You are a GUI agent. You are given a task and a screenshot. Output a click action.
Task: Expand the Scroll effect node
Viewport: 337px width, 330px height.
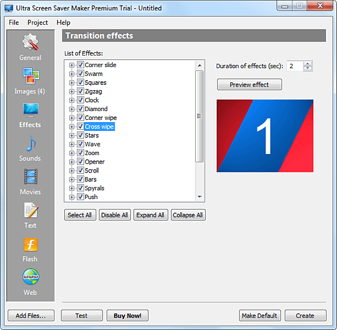coord(72,171)
